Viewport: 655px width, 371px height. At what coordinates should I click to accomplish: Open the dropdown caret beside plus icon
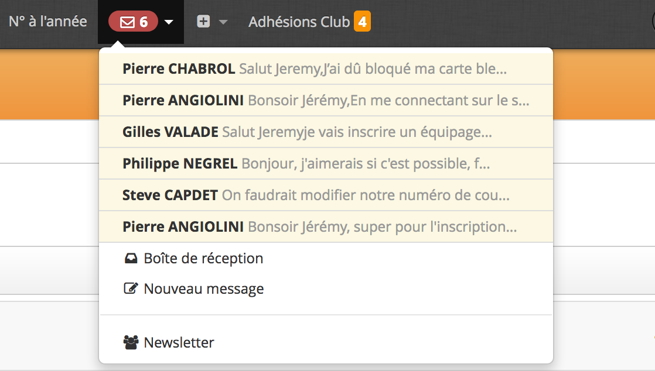pos(223,22)
